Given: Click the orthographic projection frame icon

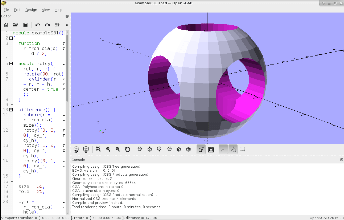Looking at the screenshot, I should [211, 149].
